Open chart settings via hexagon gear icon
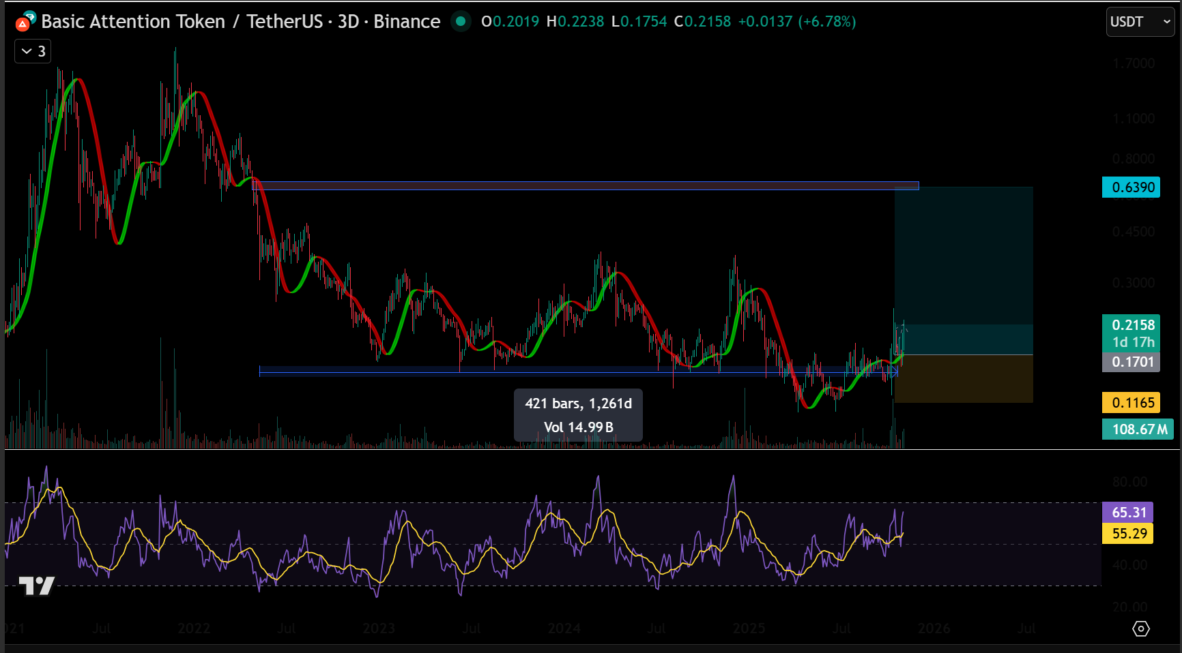This screenshot has width=1182, height=653. [x=1140, y=628]
